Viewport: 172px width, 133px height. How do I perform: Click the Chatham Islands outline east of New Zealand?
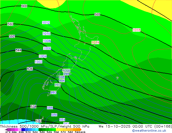click(117, 78)
